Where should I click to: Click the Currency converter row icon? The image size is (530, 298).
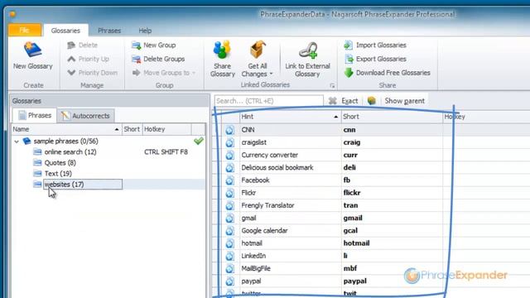coord(229,155)
